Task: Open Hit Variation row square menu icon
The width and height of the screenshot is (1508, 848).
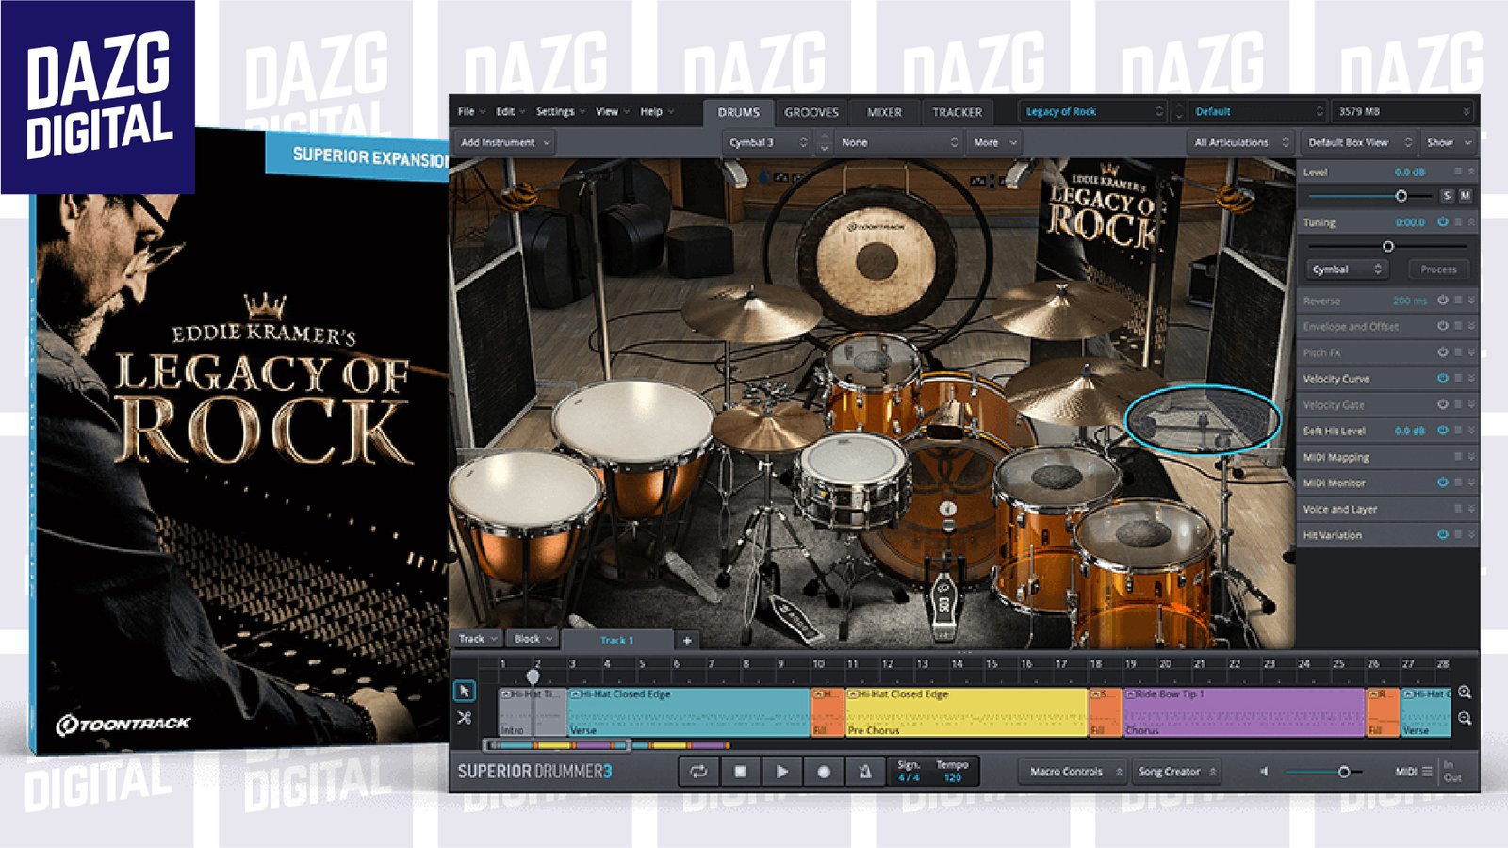Action: point(1457,534)
